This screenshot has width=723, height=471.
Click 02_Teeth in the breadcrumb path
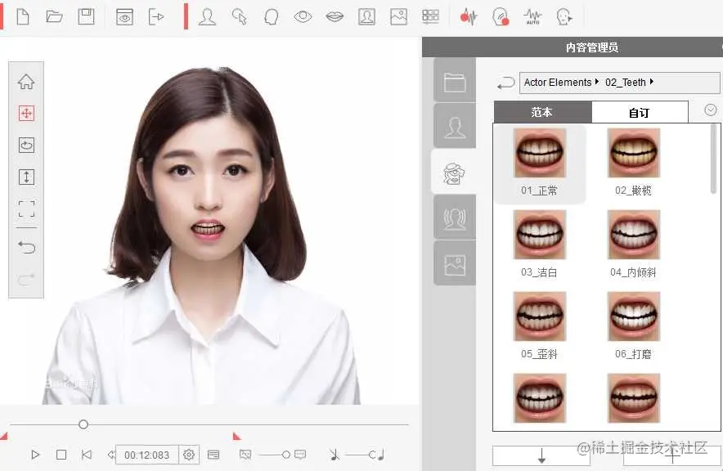pyautogui.click(x=625, y=83)
